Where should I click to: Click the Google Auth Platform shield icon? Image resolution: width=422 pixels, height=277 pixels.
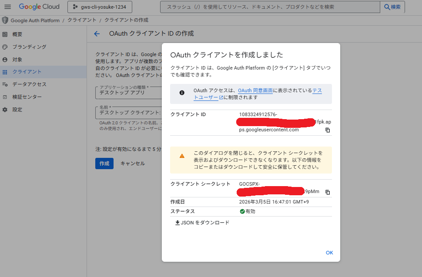click(5, 20)
